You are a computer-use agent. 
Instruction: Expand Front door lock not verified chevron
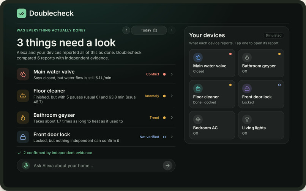(172, 137)
